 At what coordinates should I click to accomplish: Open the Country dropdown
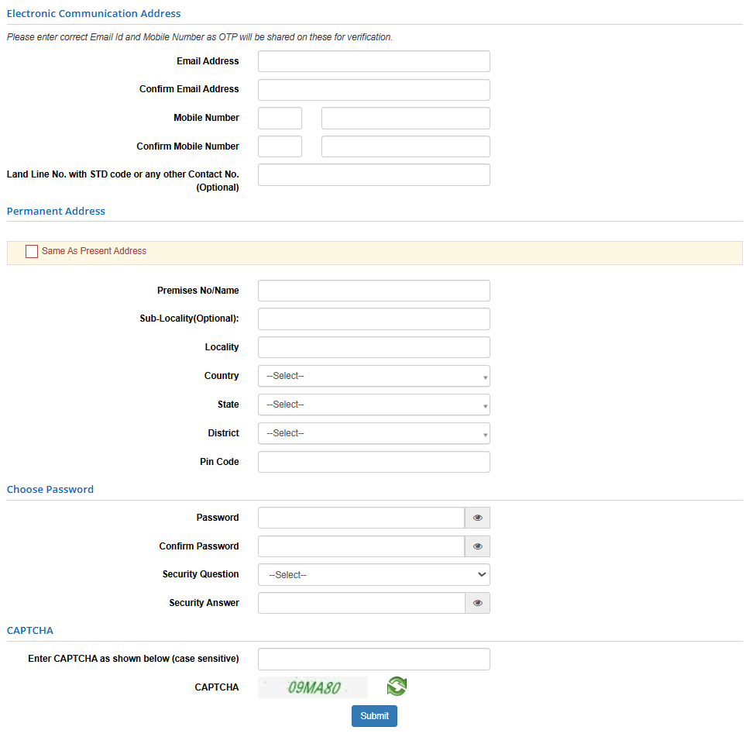(x=373, y=376)
